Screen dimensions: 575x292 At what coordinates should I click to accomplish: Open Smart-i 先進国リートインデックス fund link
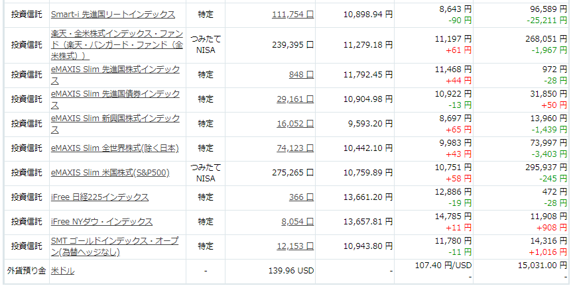113,15
